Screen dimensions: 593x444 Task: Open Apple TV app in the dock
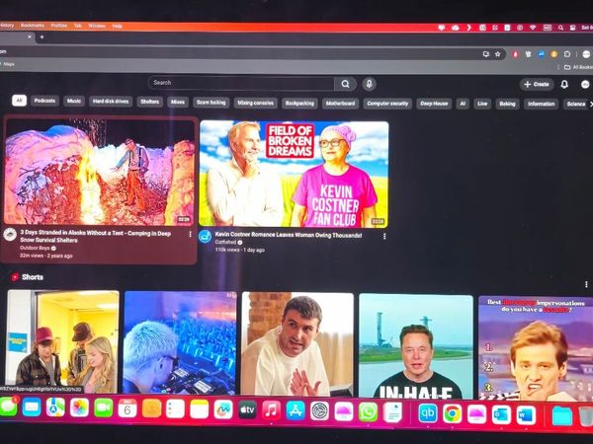pos(247,409)
